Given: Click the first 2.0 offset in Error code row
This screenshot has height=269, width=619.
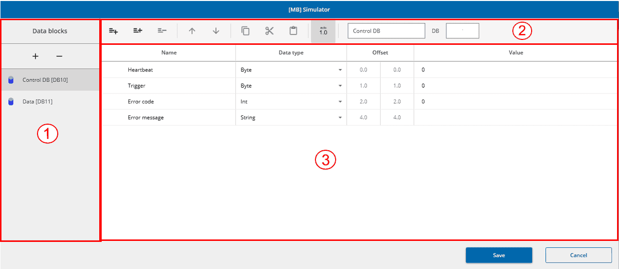Looking at the screenshot, I should pos(363,101).
